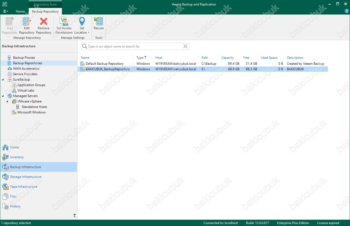Open Inventory navigation view
The height and width of the screenshot is (226, 350).
39,157
